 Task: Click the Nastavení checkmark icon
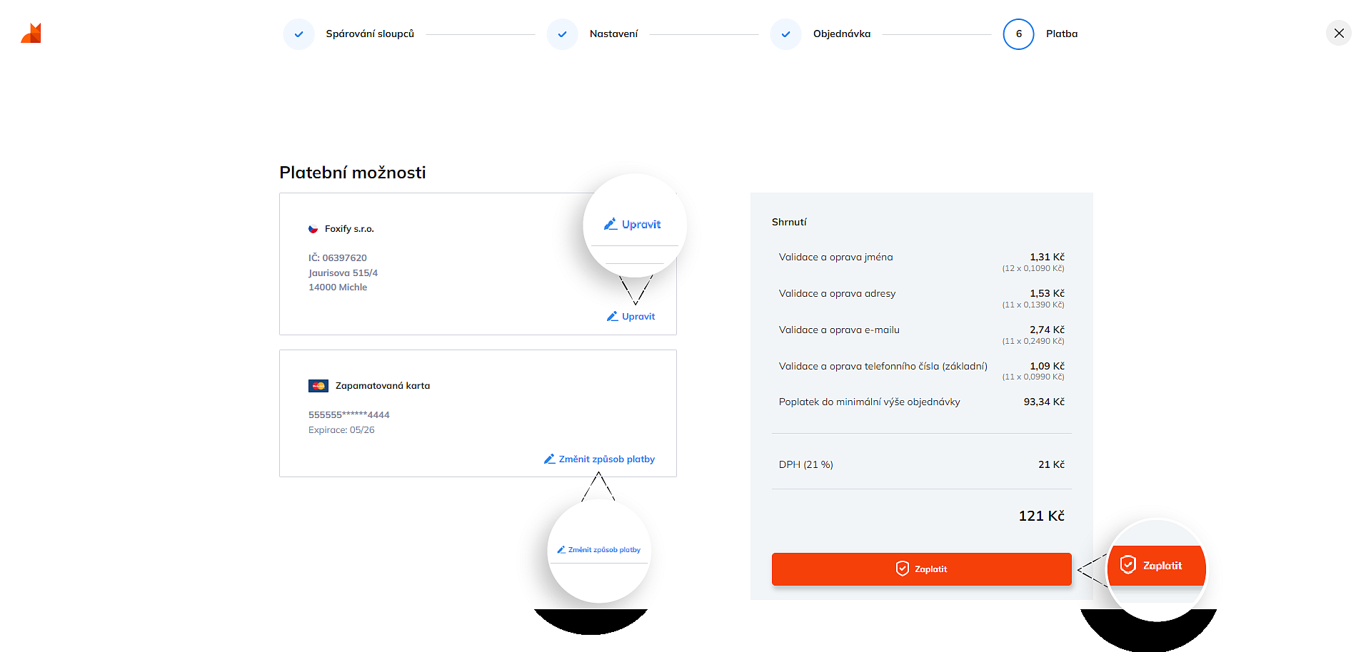click(x=563, y=34)
